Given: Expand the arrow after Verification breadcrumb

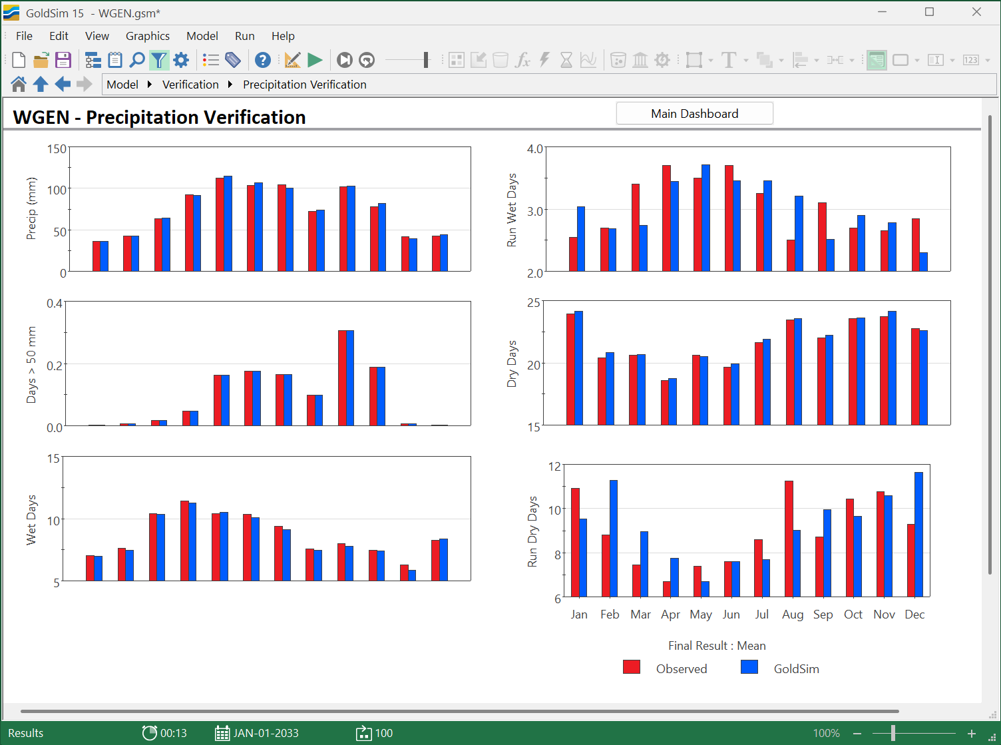Looking at the screenshot, I should point(230,85).
